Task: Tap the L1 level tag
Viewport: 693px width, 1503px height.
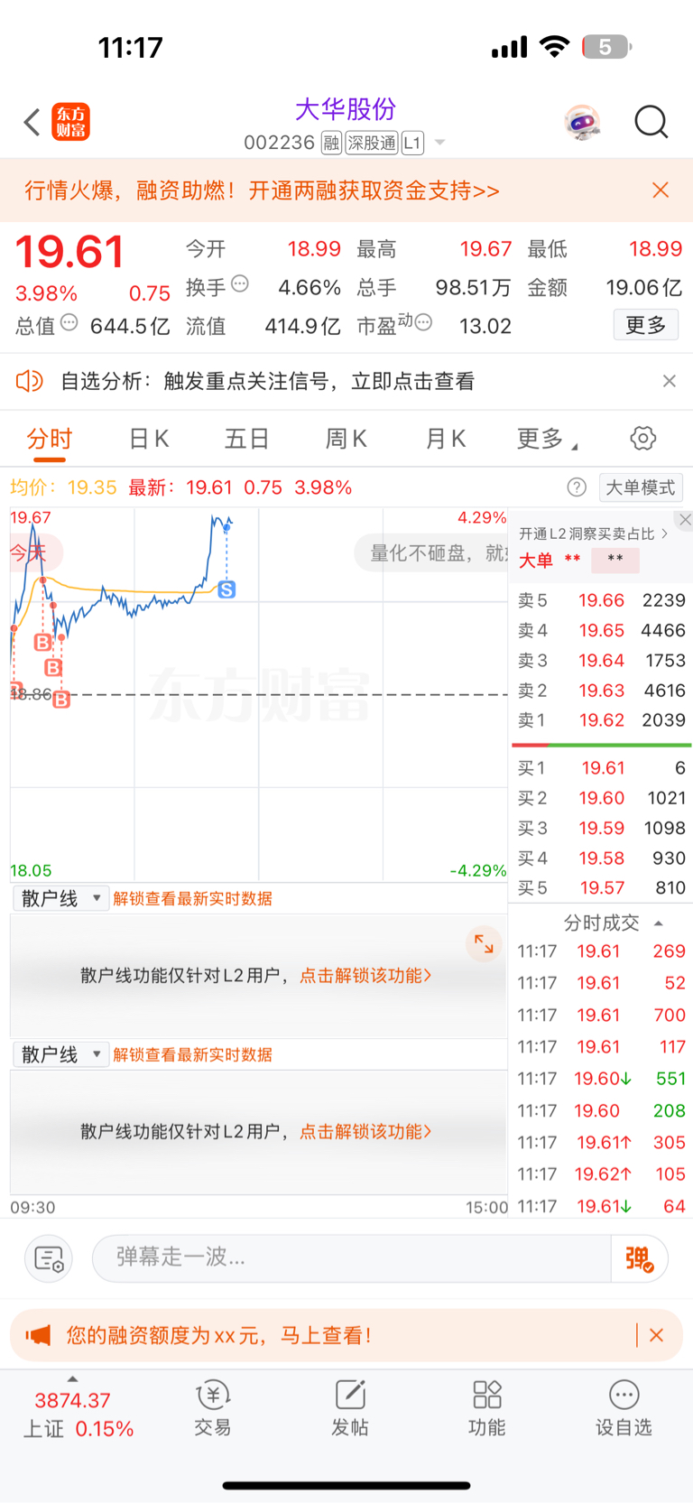Action: click(x=412, y=143)
